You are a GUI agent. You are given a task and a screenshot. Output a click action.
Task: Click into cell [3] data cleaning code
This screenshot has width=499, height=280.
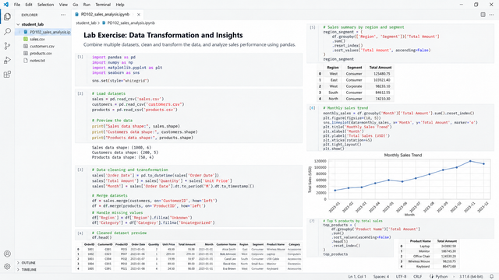(189, 196)
